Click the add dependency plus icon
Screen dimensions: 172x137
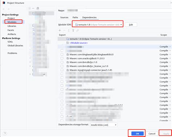click(x=60, y=30)
